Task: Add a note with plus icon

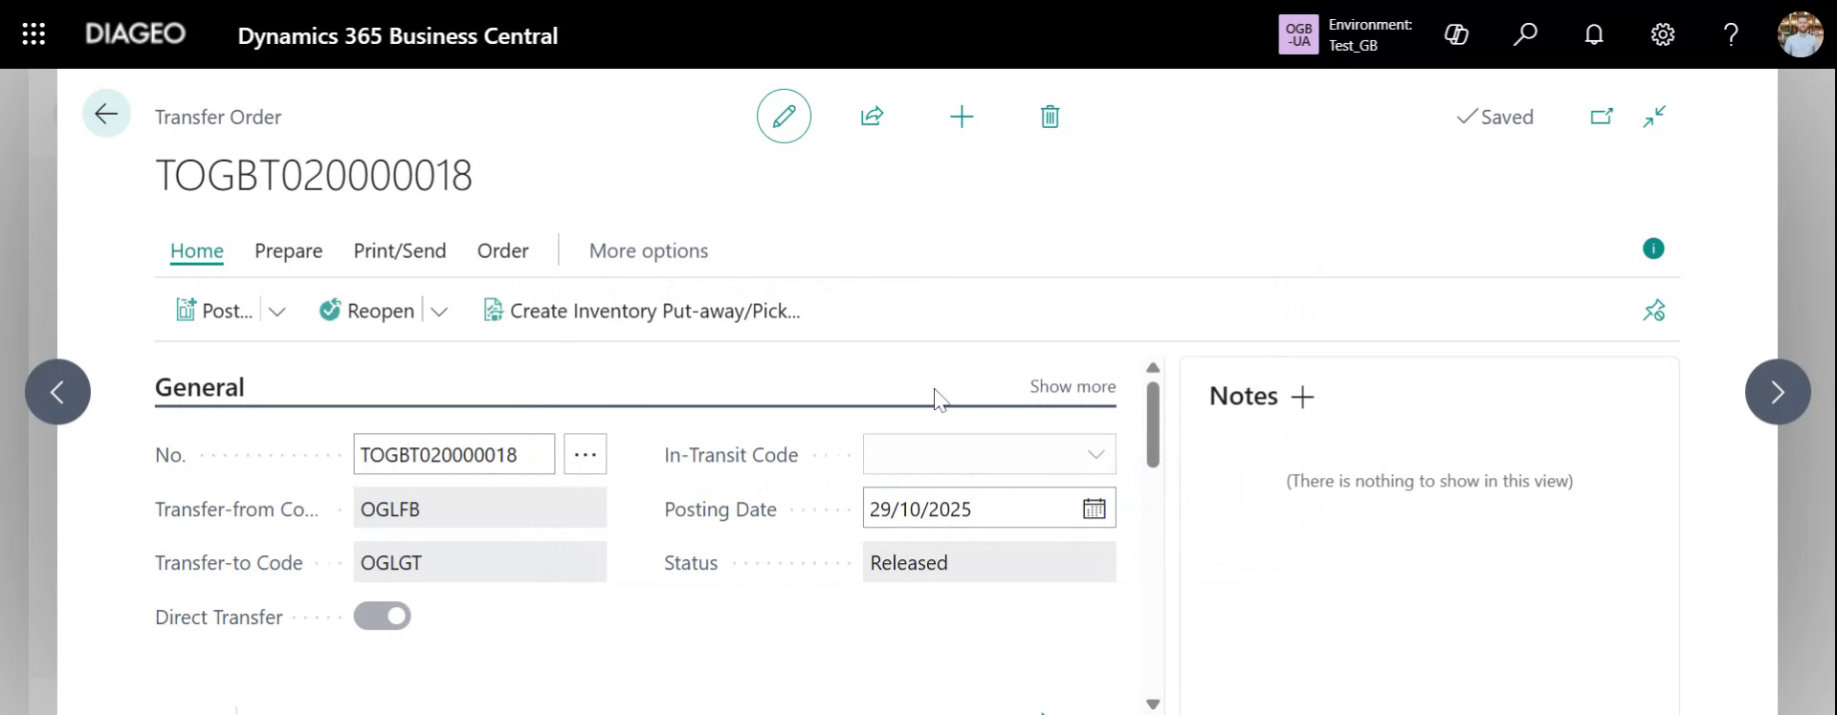Action: click(x=1302, y=397)
